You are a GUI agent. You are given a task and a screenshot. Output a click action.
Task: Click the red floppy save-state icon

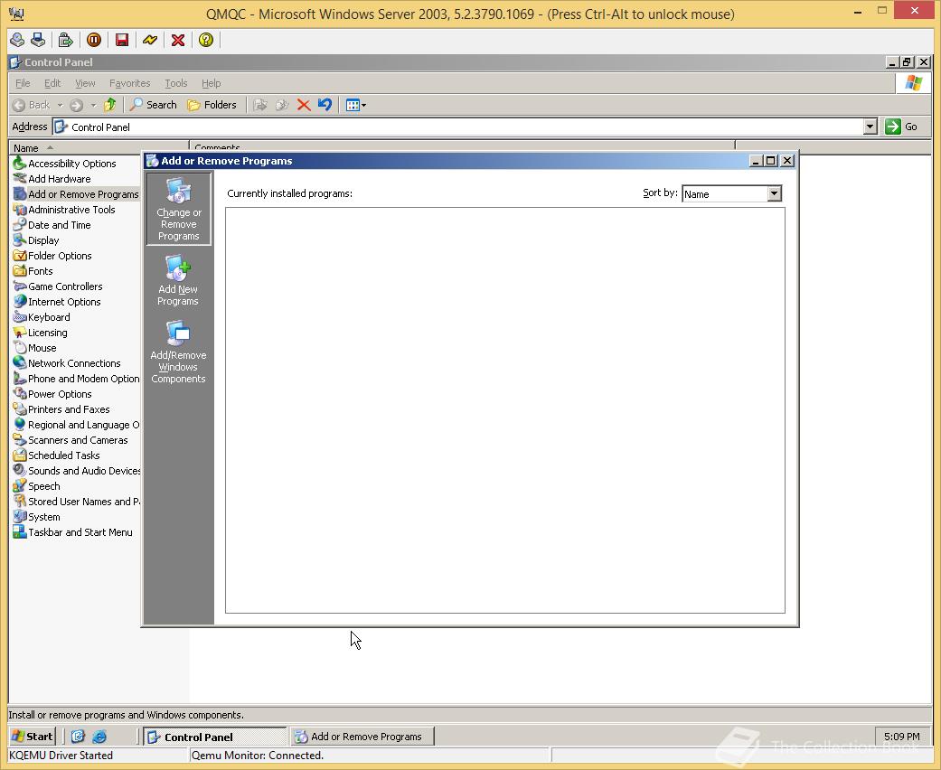(122, 40)
